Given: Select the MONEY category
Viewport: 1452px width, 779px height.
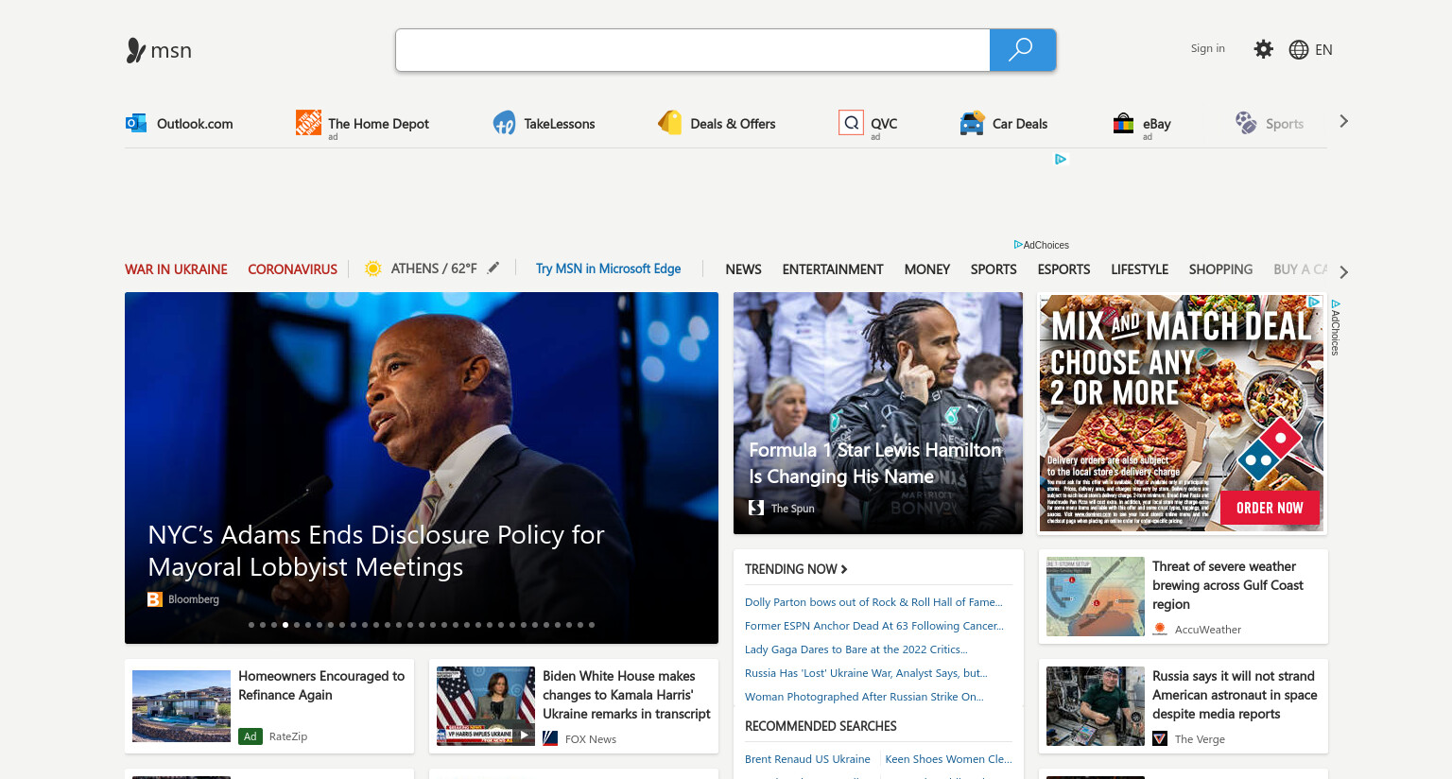Looking at the screenshot, I should (x=926, y=269).
